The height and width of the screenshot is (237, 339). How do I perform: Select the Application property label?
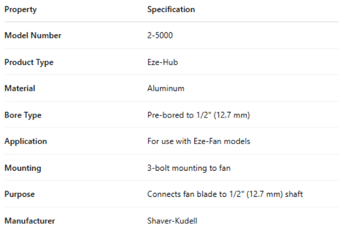26,141
